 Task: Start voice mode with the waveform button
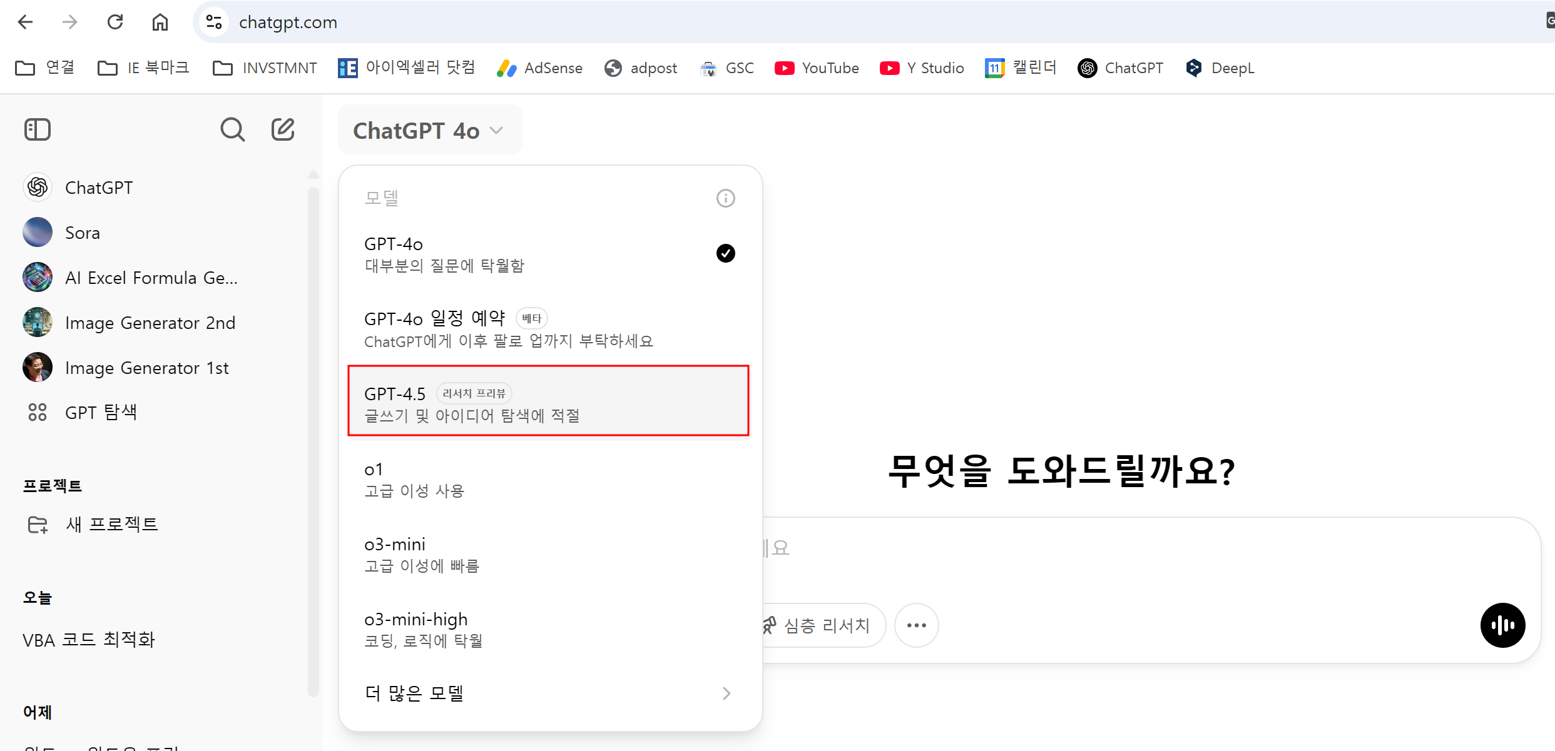pos(1502,625)
